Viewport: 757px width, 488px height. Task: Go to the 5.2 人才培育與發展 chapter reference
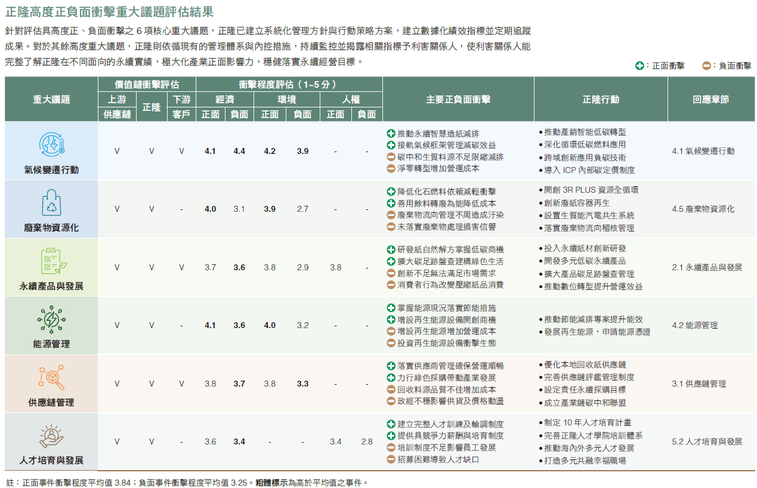point(707,441)
